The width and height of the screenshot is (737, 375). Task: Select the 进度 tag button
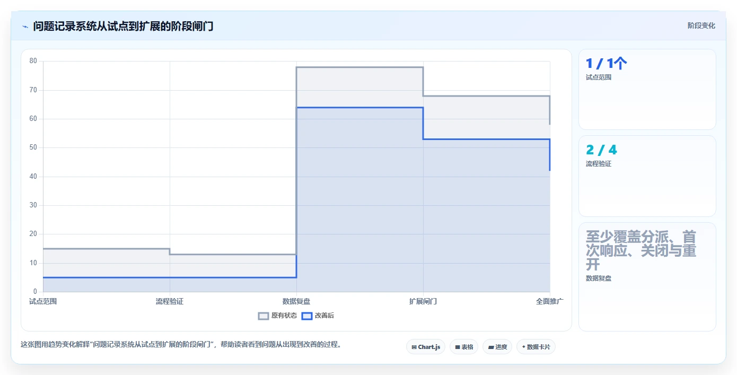pyautogui.click(x=497, y=347)
